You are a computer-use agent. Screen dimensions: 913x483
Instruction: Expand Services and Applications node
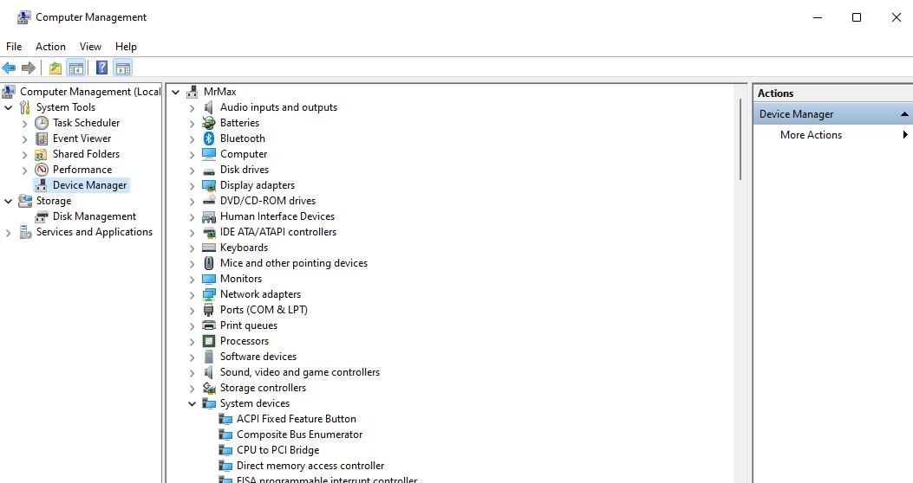point(8,233)
